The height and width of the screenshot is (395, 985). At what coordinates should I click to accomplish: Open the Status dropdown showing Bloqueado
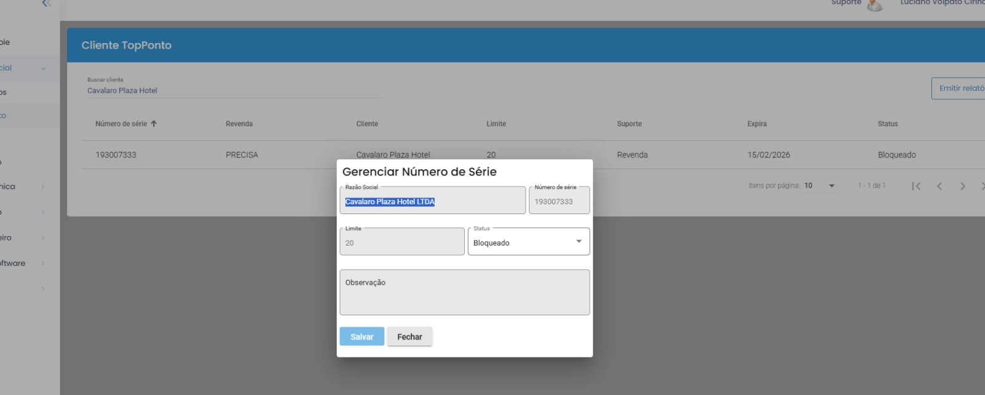(x=528, y=242)
